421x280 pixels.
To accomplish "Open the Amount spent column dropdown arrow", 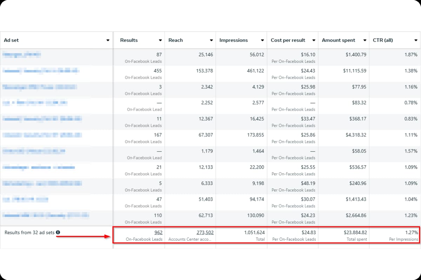I will 365,40.
